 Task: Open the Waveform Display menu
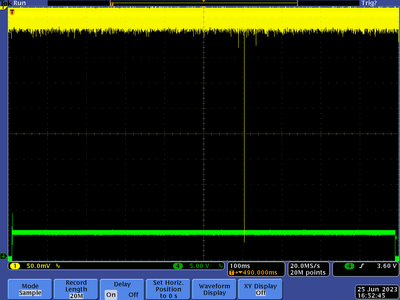[214, 289]
